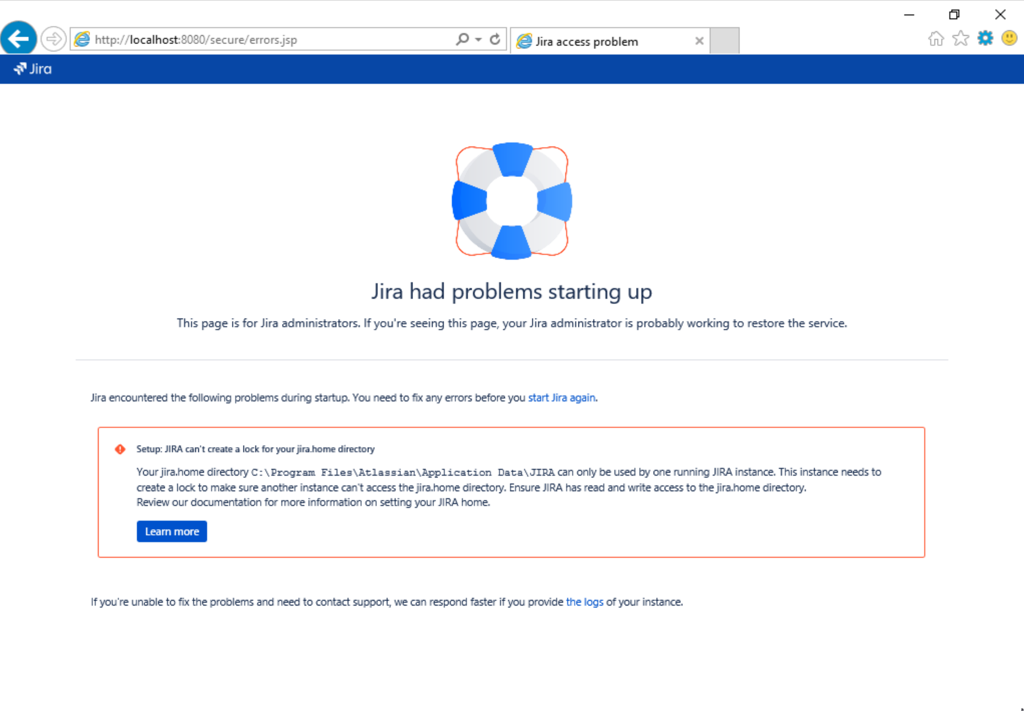The width and height of the screenshot is (1024, 711).
Task: Click the red error icon in the alert box
Action: (120, 449)
